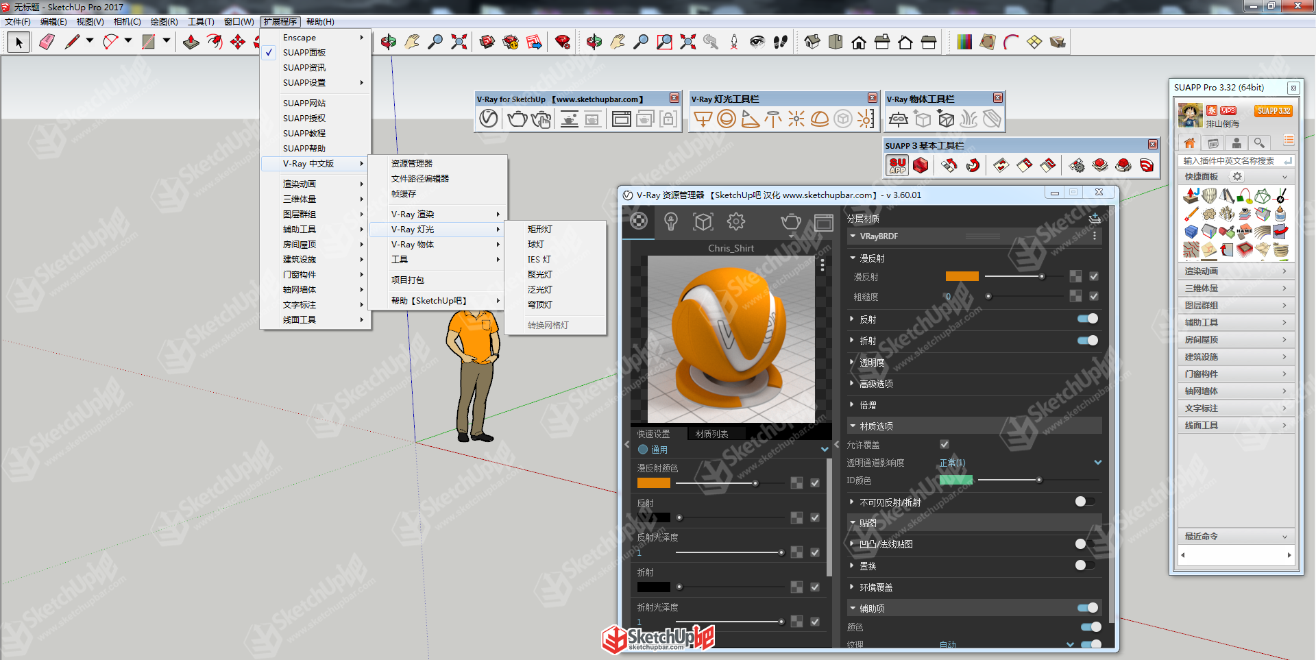Viewport: 1316px width, 660px height.
Task: Uncheck 漫反射颜色 checkbox in quick settings
Action: (x=815, y=482)
